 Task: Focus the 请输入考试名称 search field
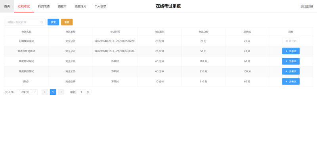coord(25,22)
